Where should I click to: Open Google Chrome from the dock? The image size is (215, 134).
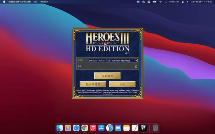(x=85, y=128)
